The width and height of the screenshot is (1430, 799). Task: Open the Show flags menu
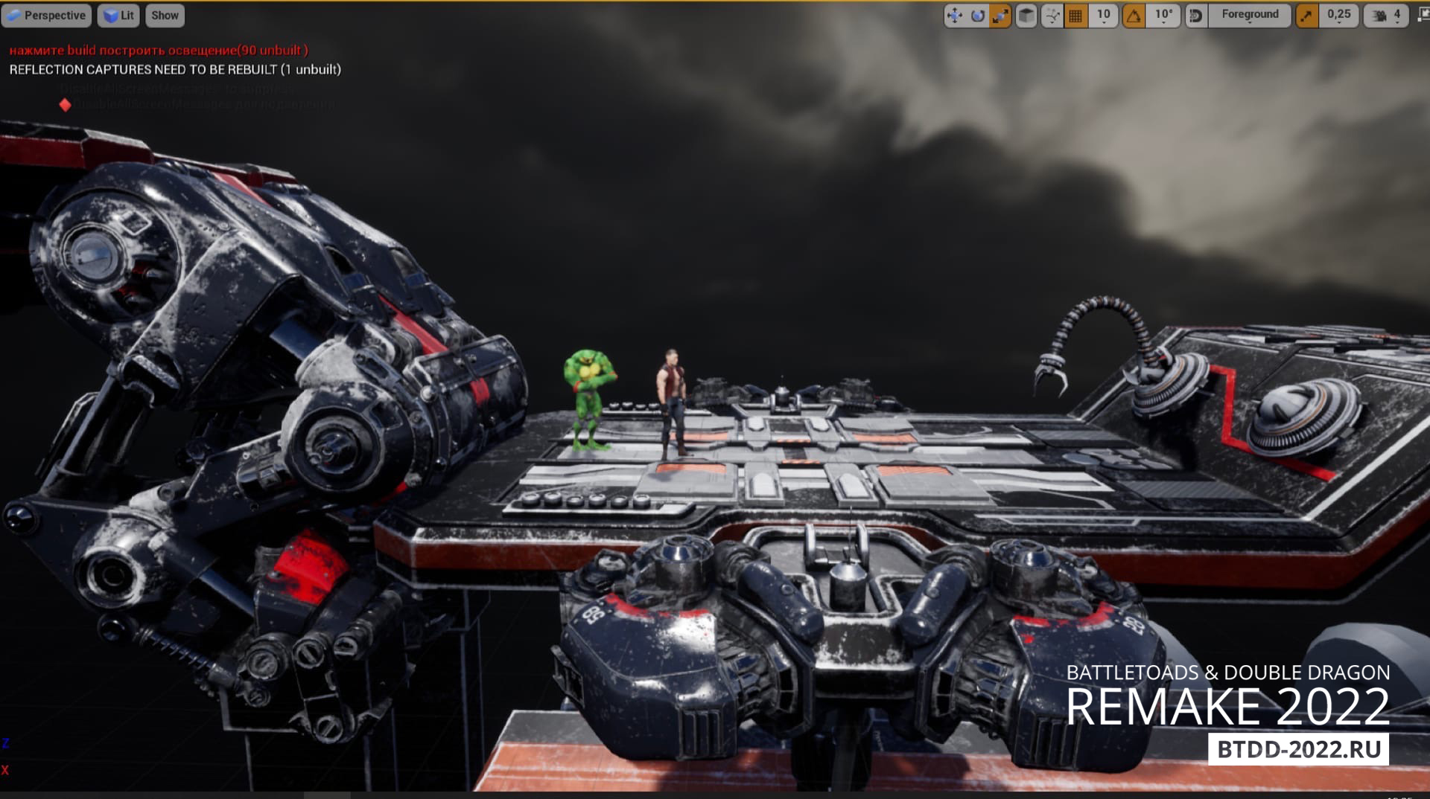(165, 15)
